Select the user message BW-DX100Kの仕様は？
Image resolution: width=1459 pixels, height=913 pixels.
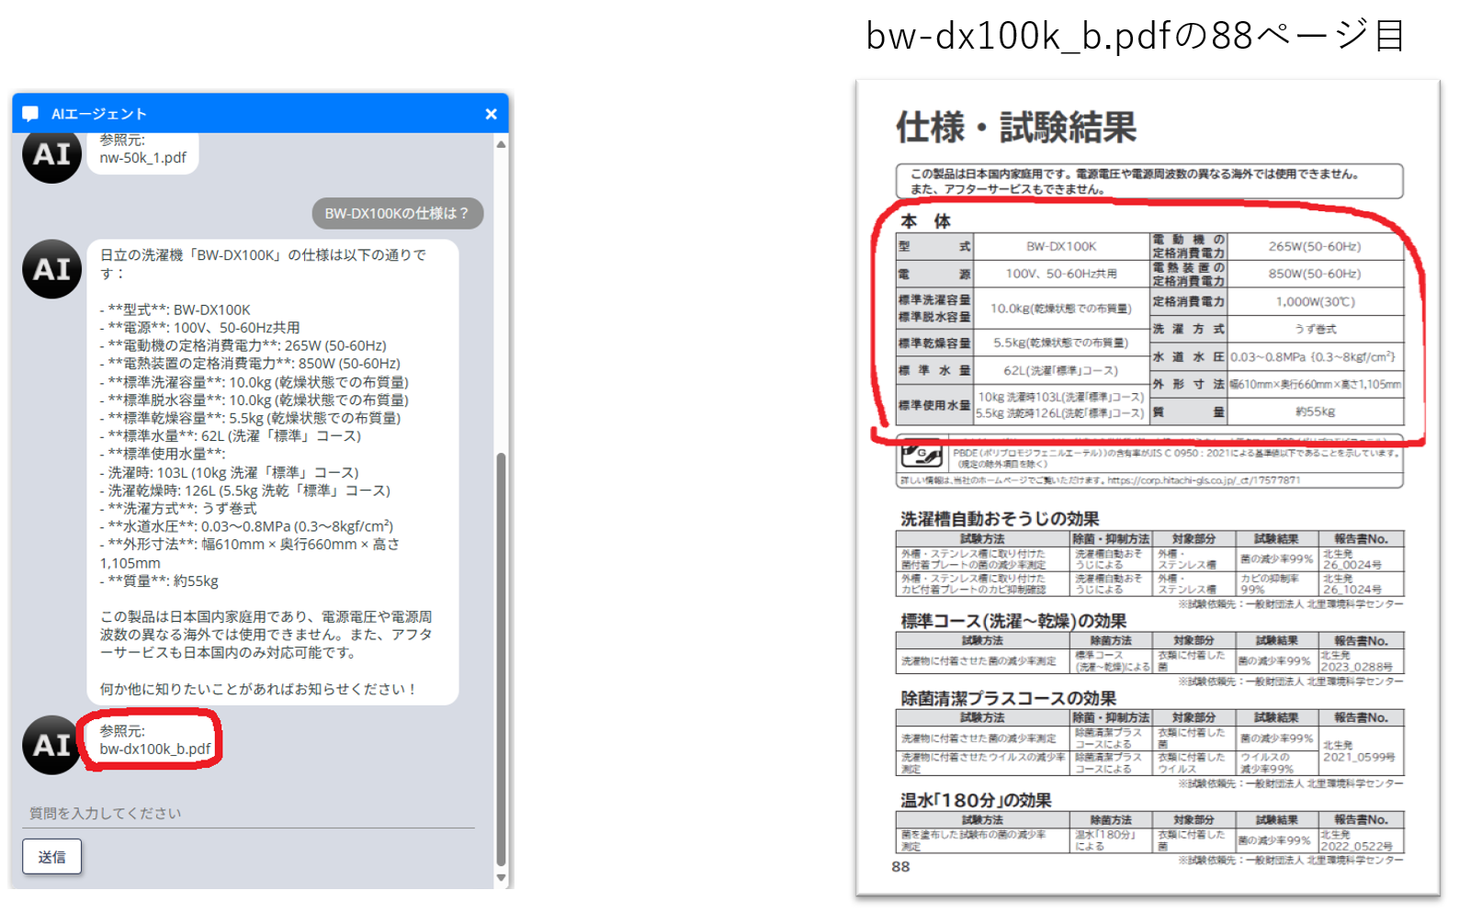coord(397,213)
